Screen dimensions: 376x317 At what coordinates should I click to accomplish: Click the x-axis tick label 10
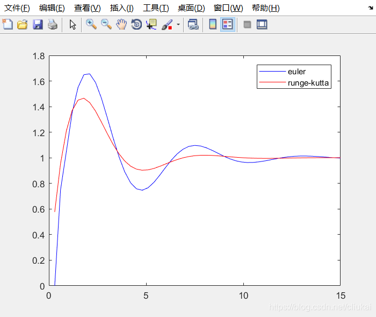(243, 295)
